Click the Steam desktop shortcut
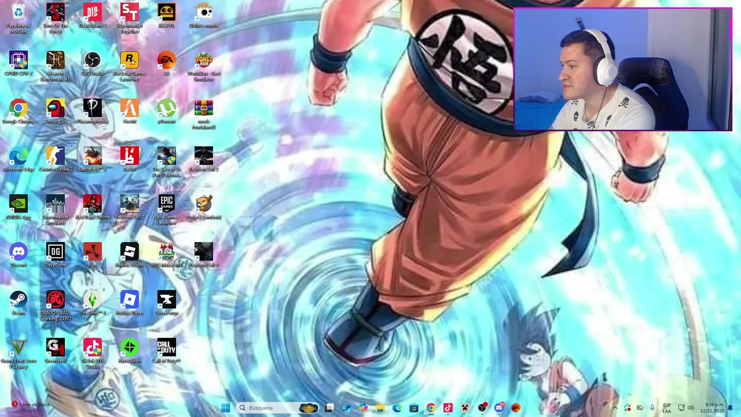 tap(19, 303)
